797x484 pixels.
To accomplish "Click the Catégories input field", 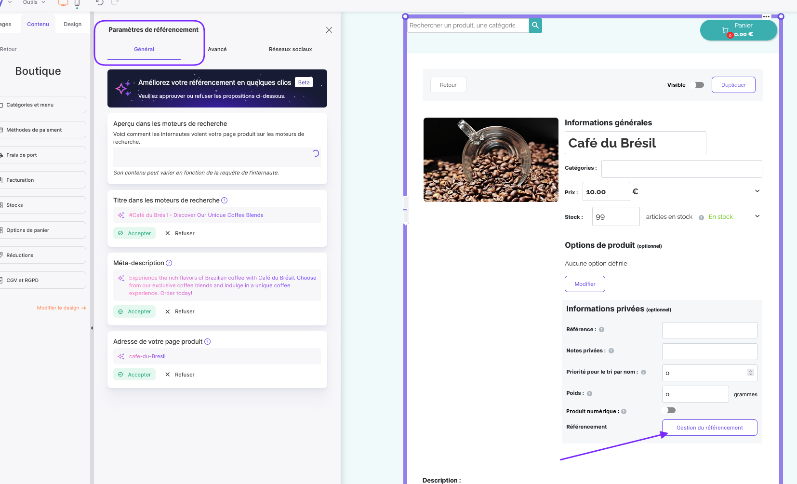I will [681, 169].
